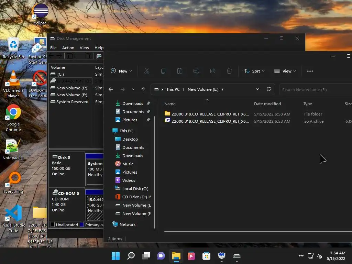Open taskbar Search magnifier
Viewport: 352px width, 264px height.
(131, 256)
